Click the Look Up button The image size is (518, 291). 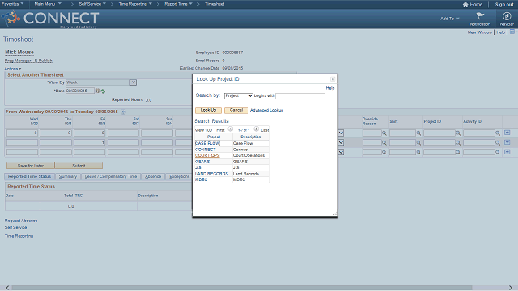pos(208,110)
